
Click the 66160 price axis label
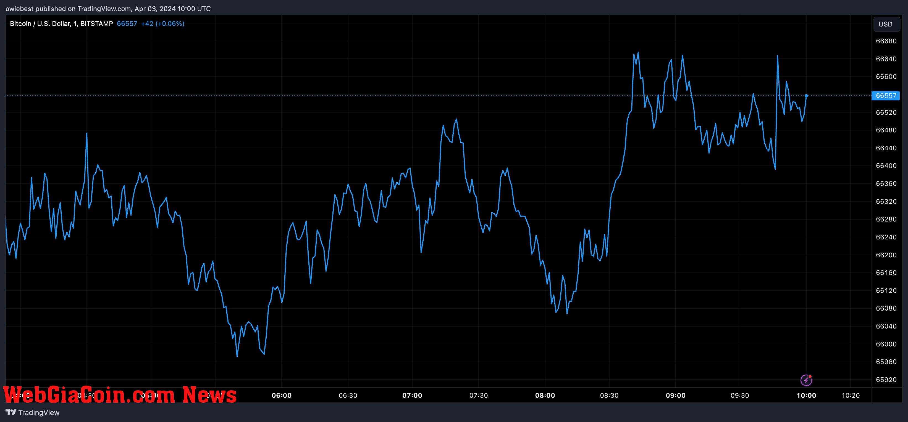[x=886, y=273]
